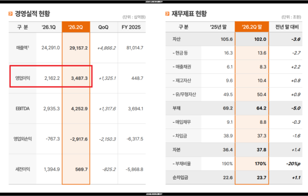Screen dimensions: 308x196
Task: Select the '26.2Q 말 orange column header
Action: 252,27
